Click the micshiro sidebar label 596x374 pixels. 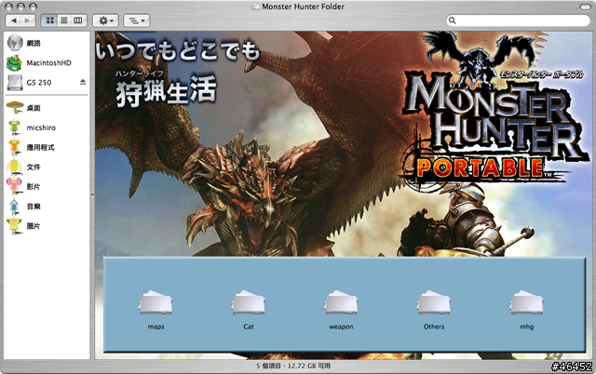(41, 127)
